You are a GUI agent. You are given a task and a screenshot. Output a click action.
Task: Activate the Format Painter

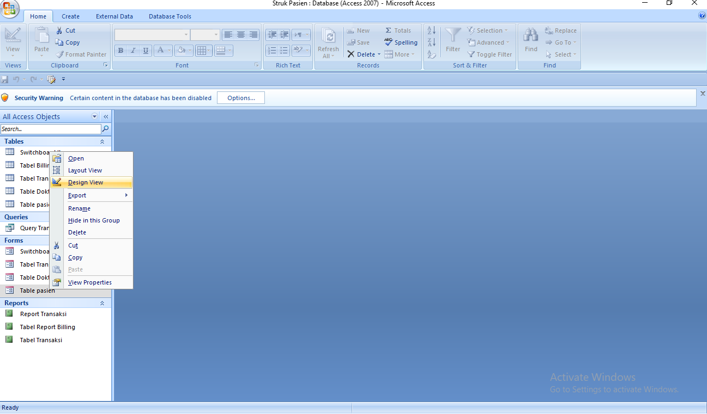click(81, 54)
